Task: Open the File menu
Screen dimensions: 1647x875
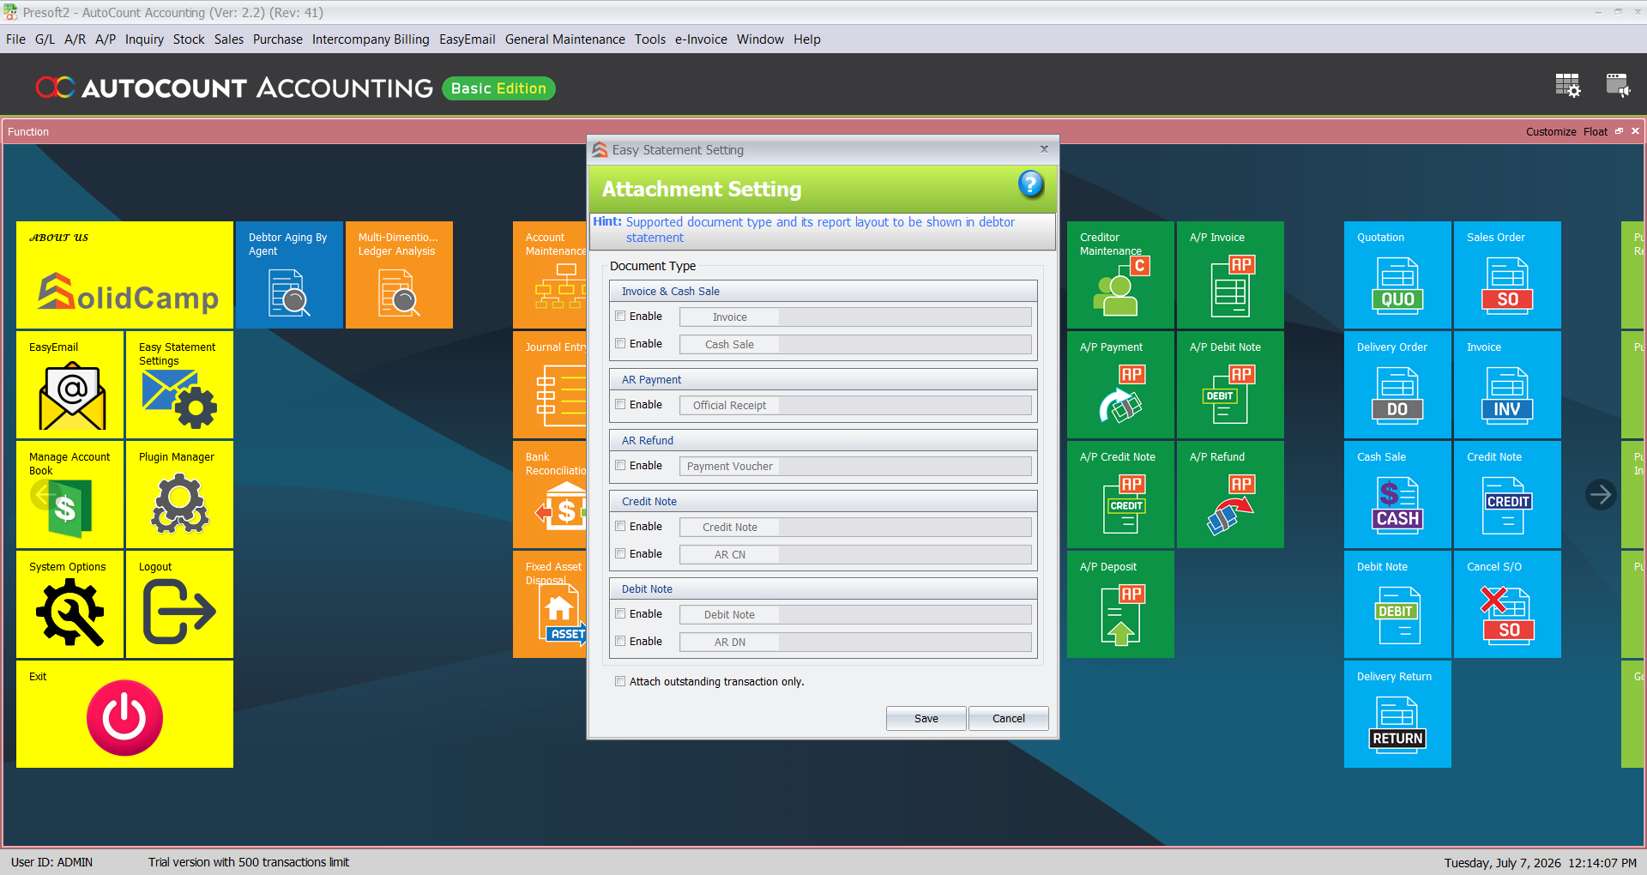Action: point(15,39)
